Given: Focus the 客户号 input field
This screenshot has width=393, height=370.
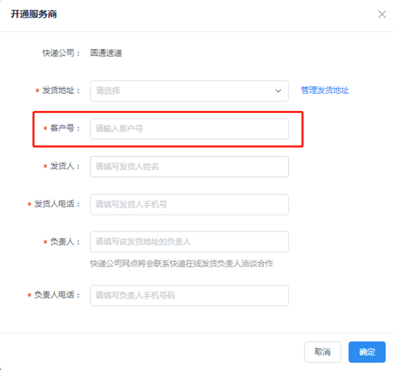Looking at the screenshot, I should pos(189,129).
